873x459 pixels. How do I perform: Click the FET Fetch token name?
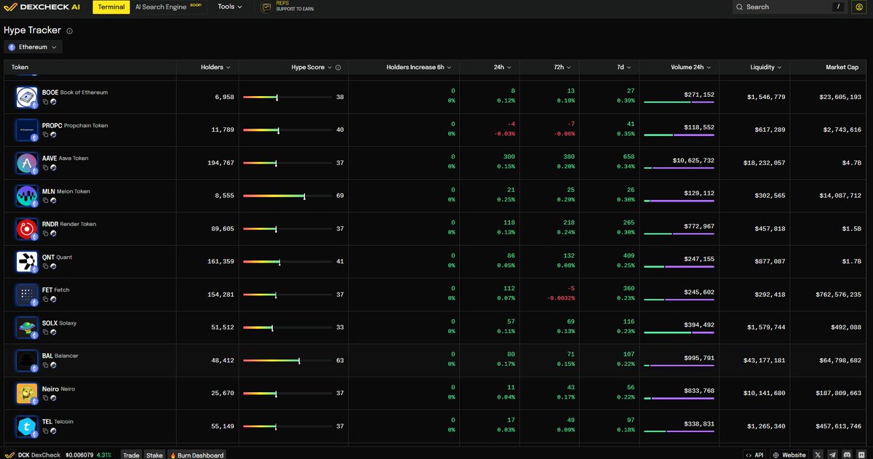coord(56,290)
